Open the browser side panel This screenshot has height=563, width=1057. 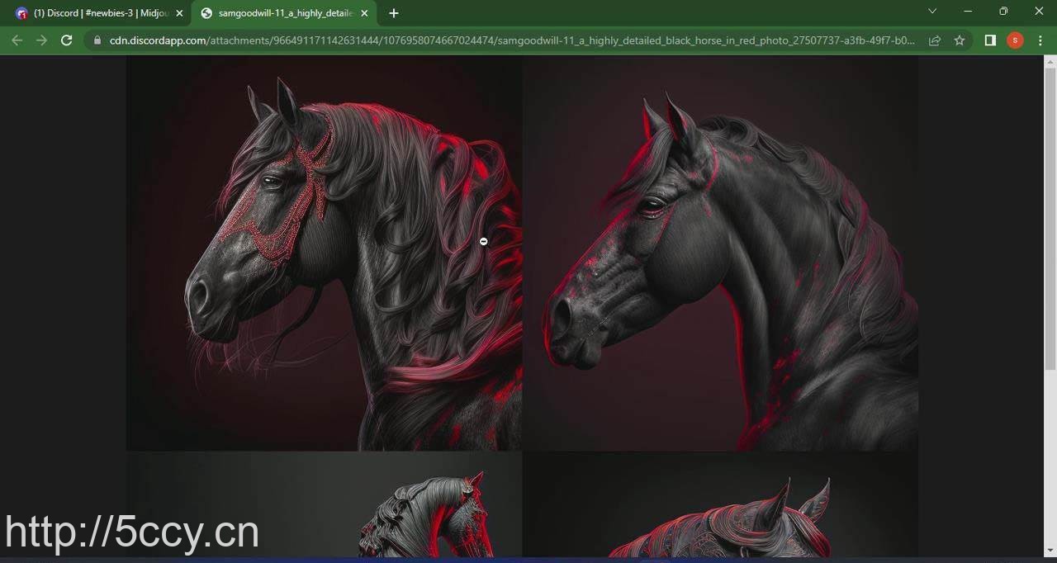(990, 40)
